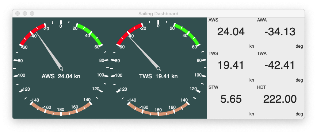Click the 180 mark on AWS gauge
This screenshot has width=317, height=134.
pyautogui.click(x=61, y=110)
